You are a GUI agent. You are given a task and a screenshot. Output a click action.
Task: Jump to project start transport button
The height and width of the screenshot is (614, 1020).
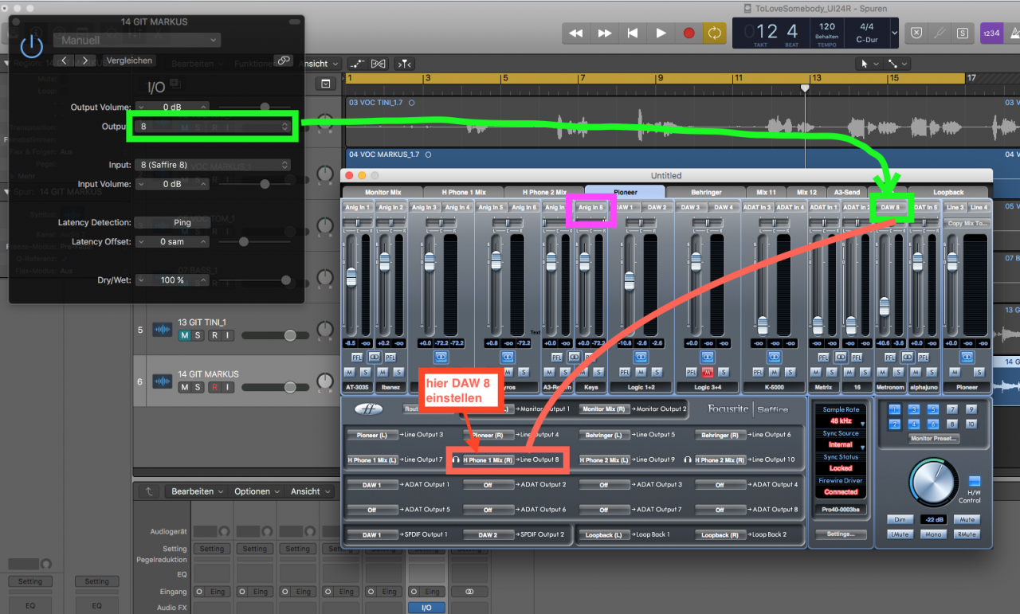tap(633, 33)
